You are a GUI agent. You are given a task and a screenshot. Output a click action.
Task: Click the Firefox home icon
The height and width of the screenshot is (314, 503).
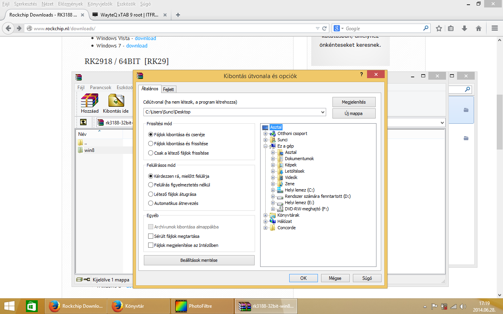click(x=479, y=28)
